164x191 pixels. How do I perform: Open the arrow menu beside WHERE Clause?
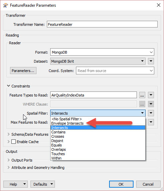151,104
